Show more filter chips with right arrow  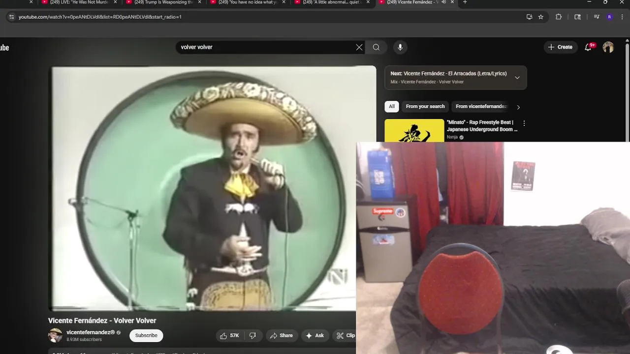[x=518, y=107]
